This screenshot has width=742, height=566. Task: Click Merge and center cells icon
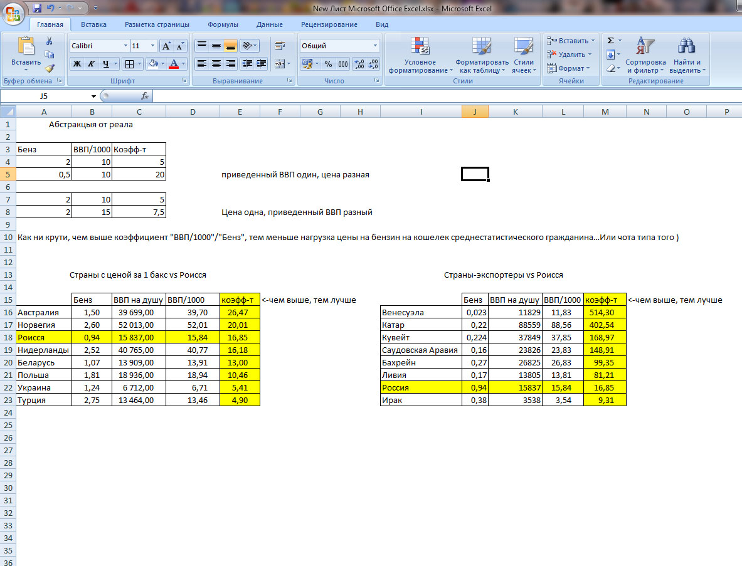point(280,64)
